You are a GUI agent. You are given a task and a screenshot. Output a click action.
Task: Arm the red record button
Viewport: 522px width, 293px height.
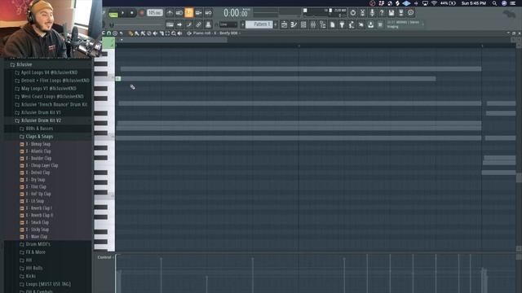(x=141, y=13)
